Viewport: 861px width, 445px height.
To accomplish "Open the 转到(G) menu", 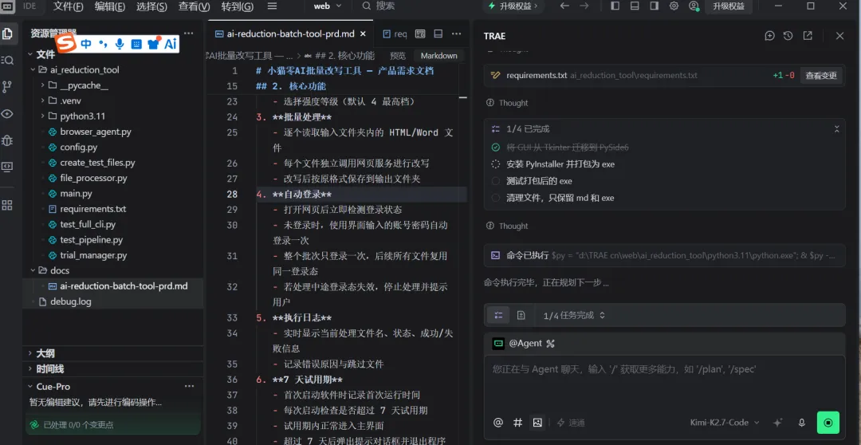I will pos(238,6).
